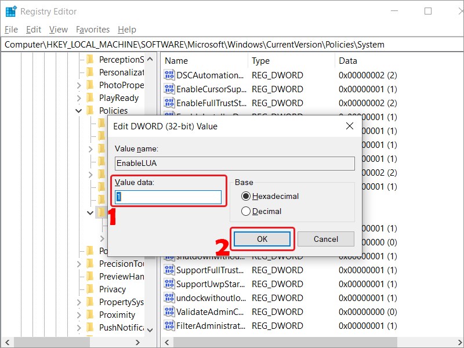Image resolution: width=464 pixels, height=348 pixels.
Task: Collapse the Policies tree node
Action: click(79, 110)
